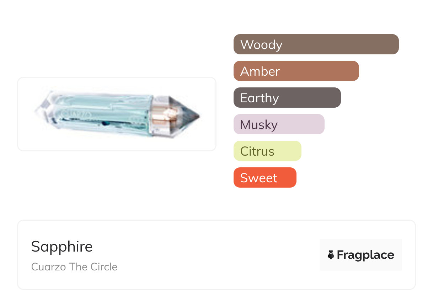The width and height of the screenshot is (433, 307).
Task: Open the Sapphire perfume bottle image
Action: click(x=117, y=114)
